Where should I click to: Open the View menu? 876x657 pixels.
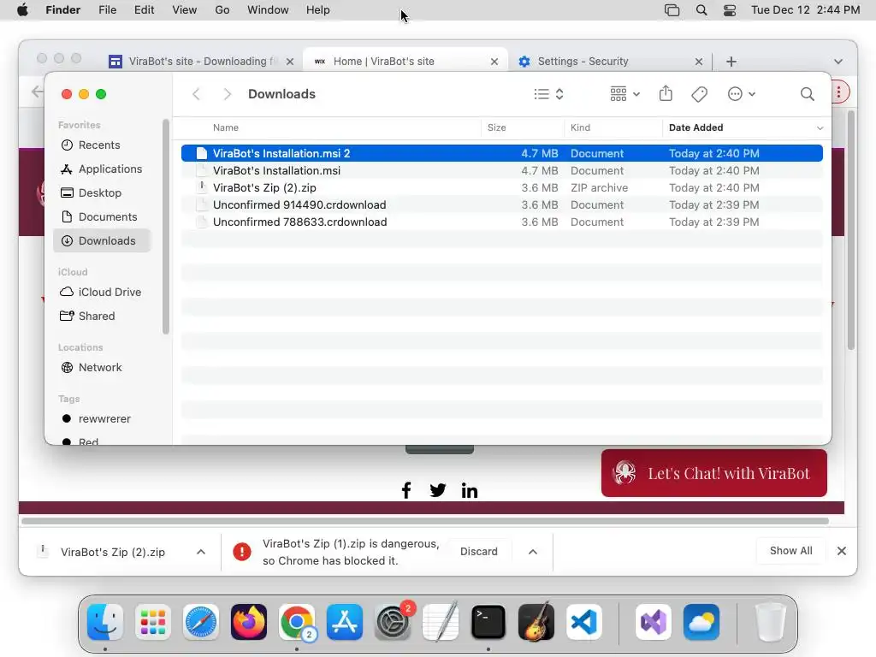[x=185, y=10]
